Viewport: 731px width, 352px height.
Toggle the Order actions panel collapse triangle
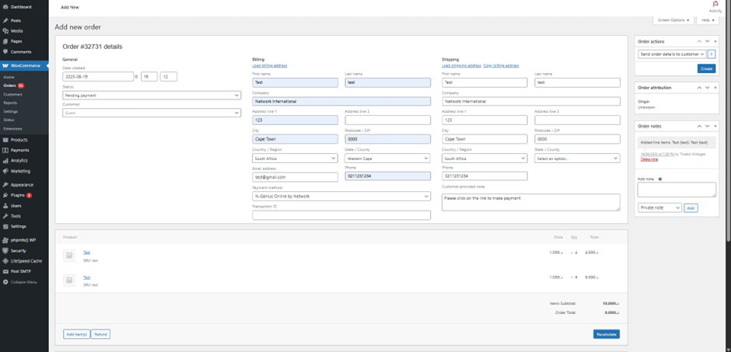715,41
